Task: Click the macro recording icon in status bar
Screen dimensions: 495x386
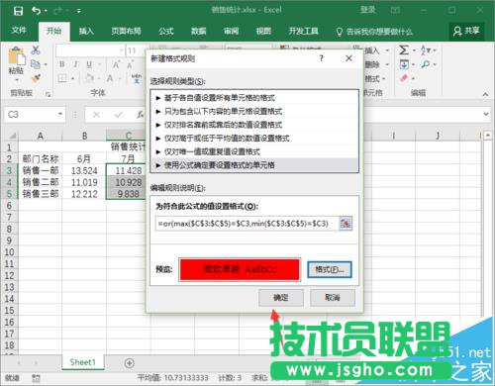Action: click(36, 378)
